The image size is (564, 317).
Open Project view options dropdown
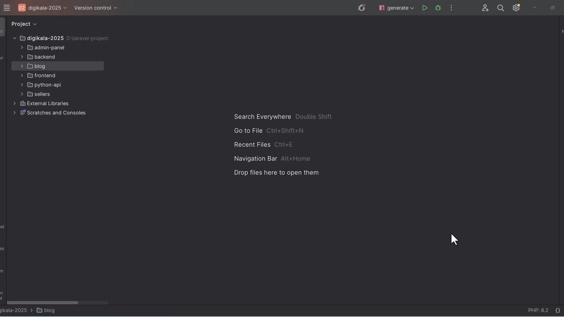24,24
